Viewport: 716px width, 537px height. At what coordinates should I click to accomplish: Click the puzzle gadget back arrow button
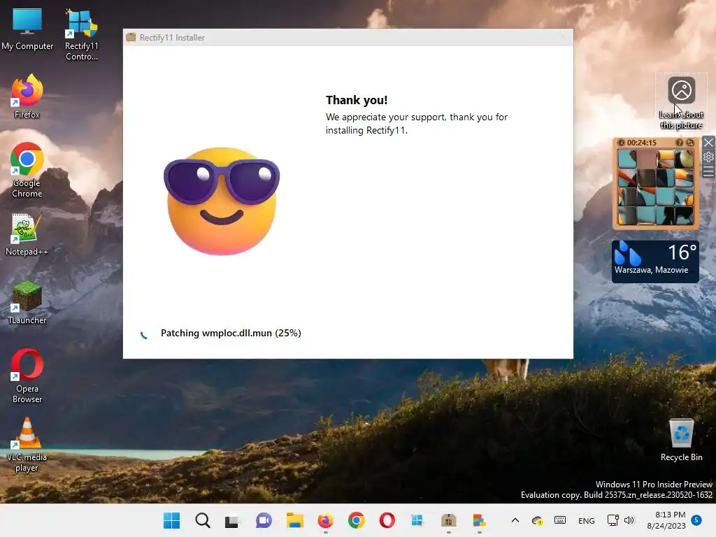pyautogui.click(x=621, y=143)
